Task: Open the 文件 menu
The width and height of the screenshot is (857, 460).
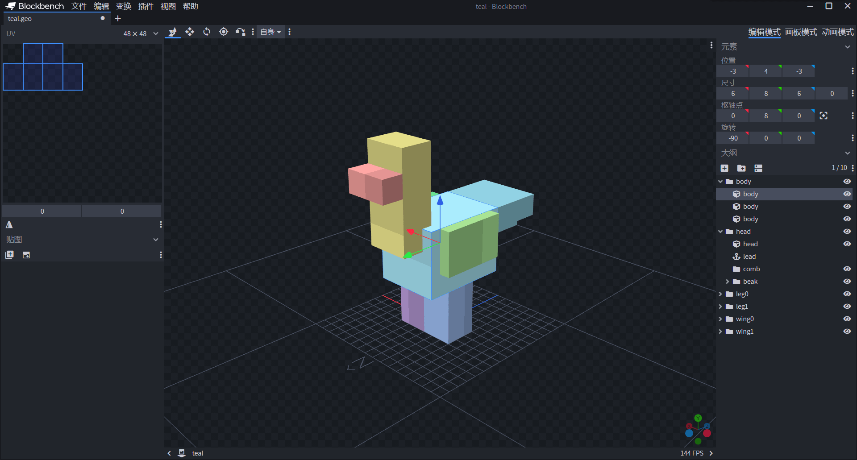Action: coord(79,6)
